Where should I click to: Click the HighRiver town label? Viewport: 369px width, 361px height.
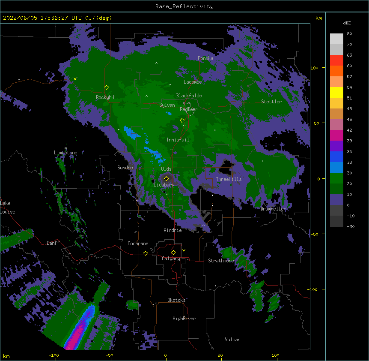tap(184, 319)
